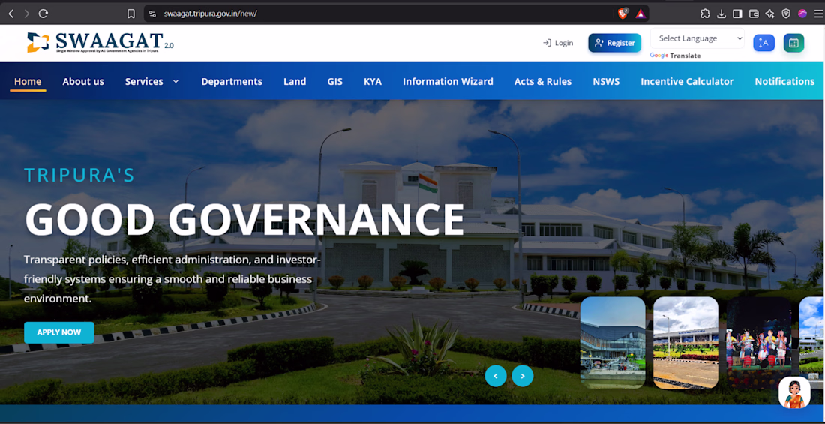The height and width of the screenshot is (424, 825).
Task: Open the browser downloads icon
Action: [x=721, y=14]
